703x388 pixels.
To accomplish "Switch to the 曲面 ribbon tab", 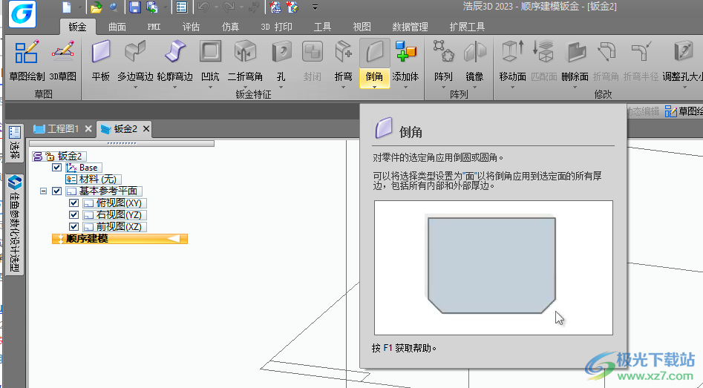I will pyautogui.click(x=117, y=27).
